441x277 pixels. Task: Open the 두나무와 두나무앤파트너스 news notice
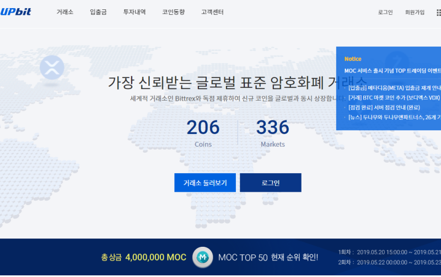(x=394, y=117)
